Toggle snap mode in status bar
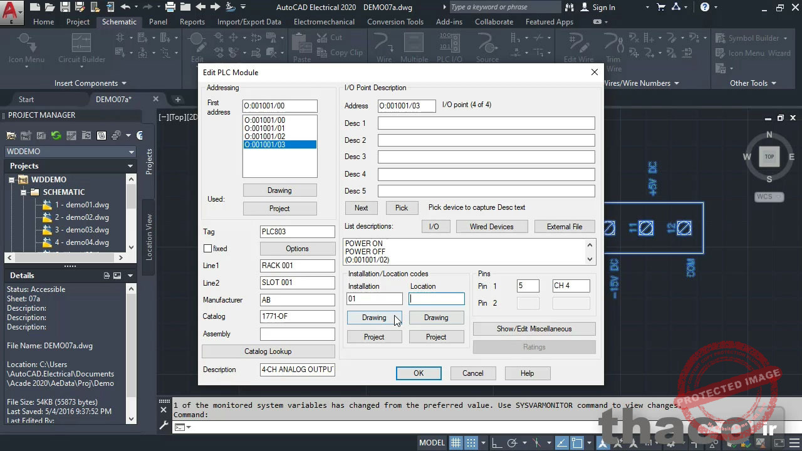Image resolution: width=802 pixels, height=451 pixels. coord(471,443)
